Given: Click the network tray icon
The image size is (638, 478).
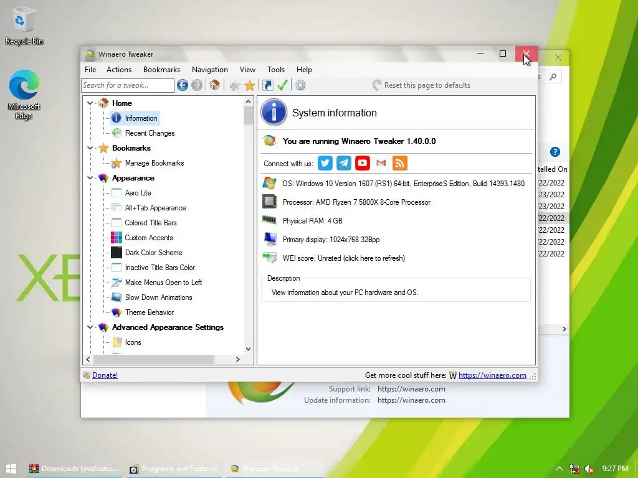Looking at the screenshot, I should tap(574, 469).
